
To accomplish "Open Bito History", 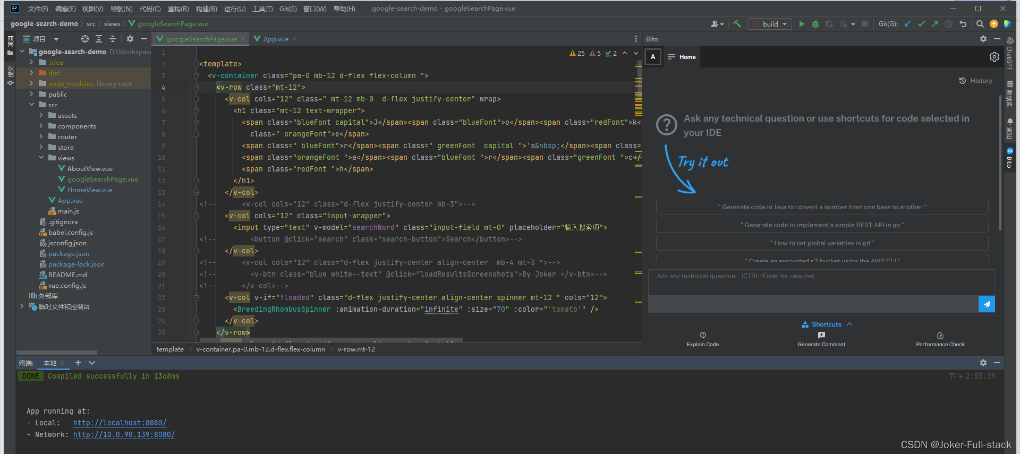I will (x=976, y=81).
